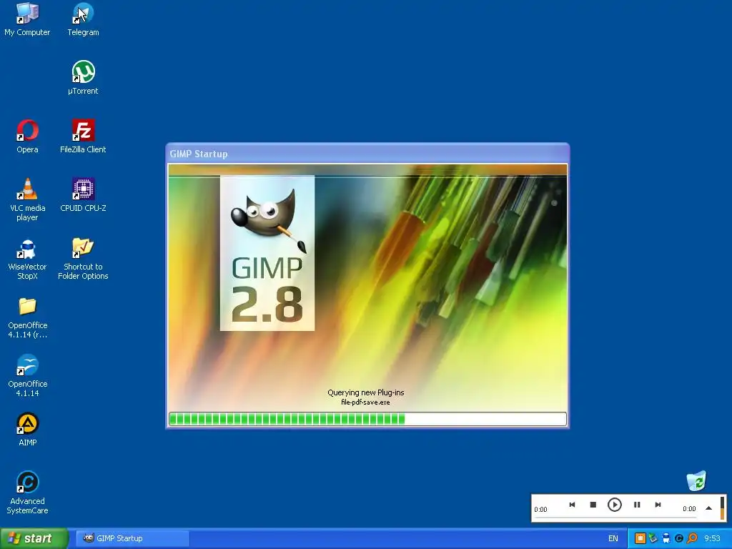Click the stop button in mini player
732x549 pixels.
pyautogui.click(x=593, y=505)
